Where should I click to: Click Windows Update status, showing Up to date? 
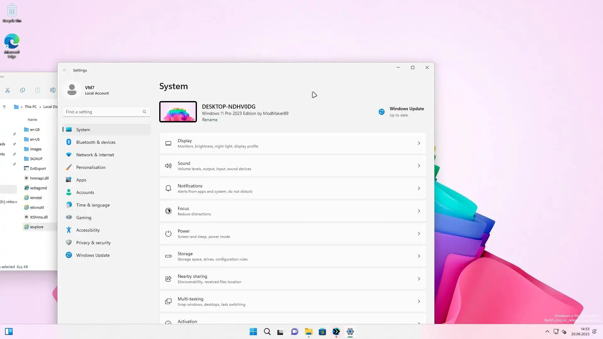pyautogui.click(x=401, y=112)
